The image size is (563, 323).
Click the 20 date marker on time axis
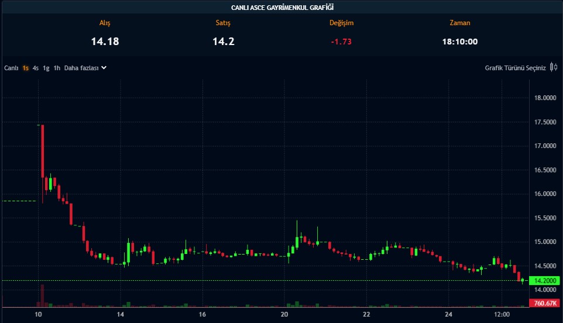284,315
